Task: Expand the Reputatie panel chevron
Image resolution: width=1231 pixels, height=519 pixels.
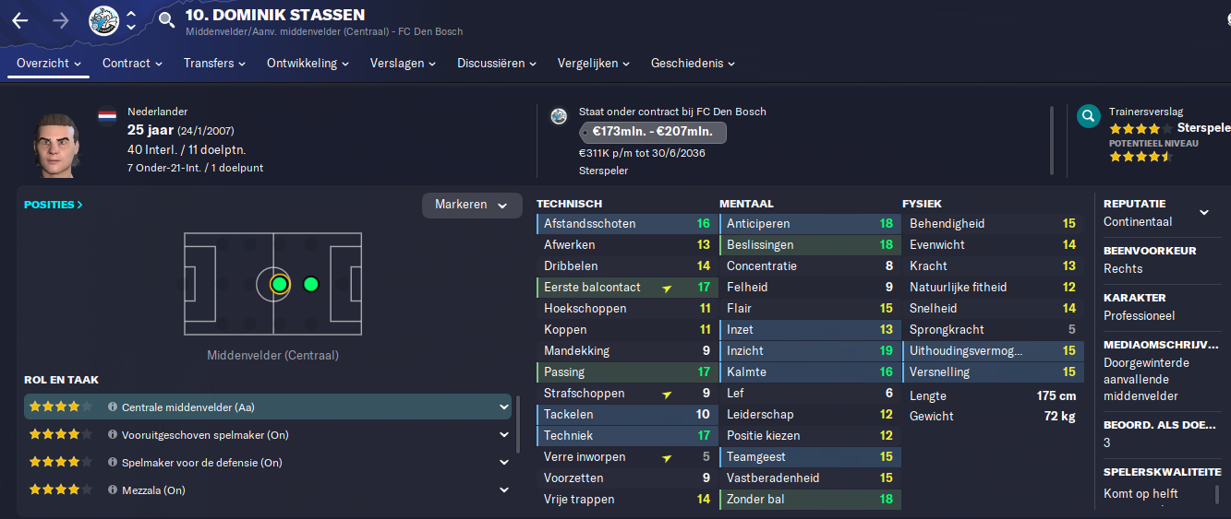Action: 1204,212
